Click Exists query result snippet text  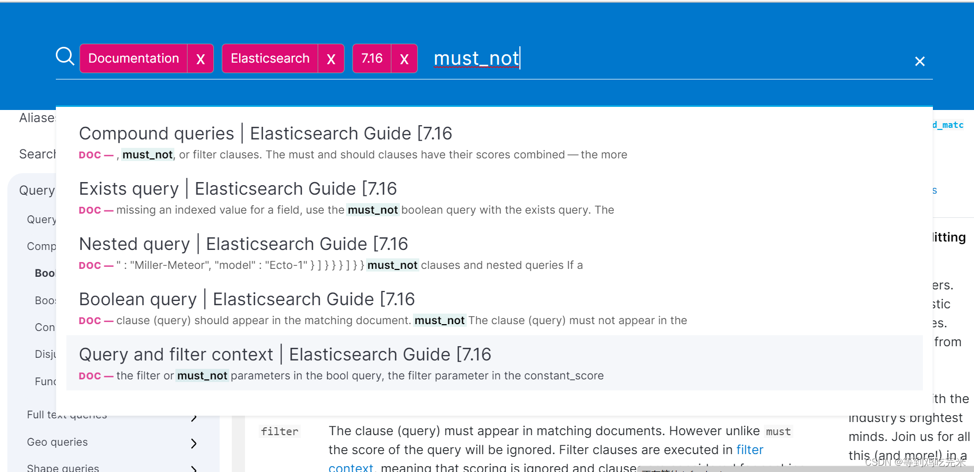365,210
